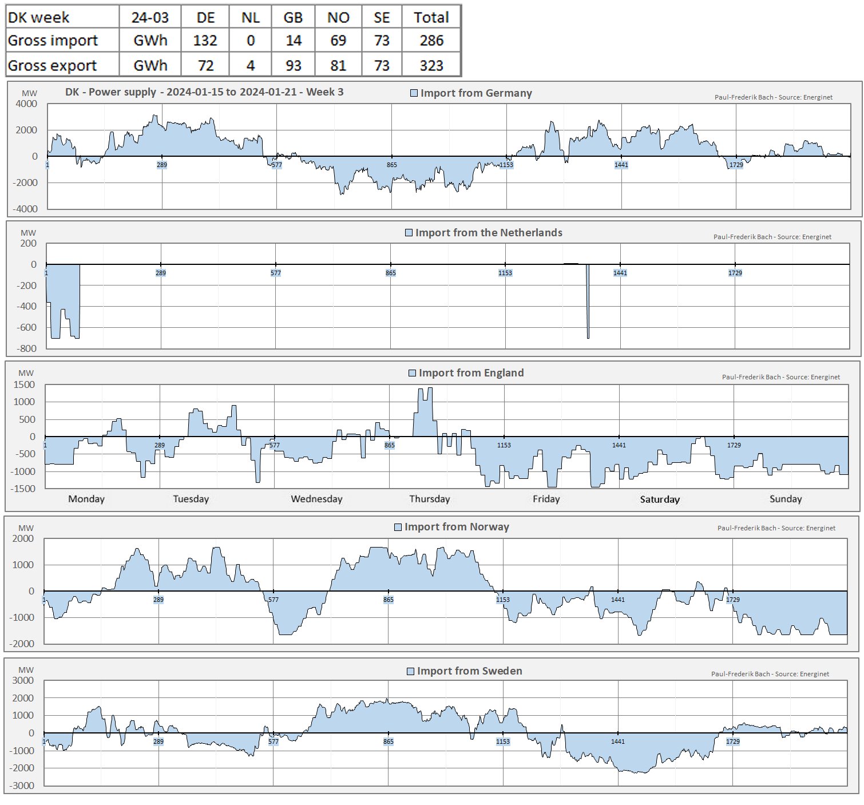Select the Import from England legend marker

pyautogui.click(x=412, y=373)
